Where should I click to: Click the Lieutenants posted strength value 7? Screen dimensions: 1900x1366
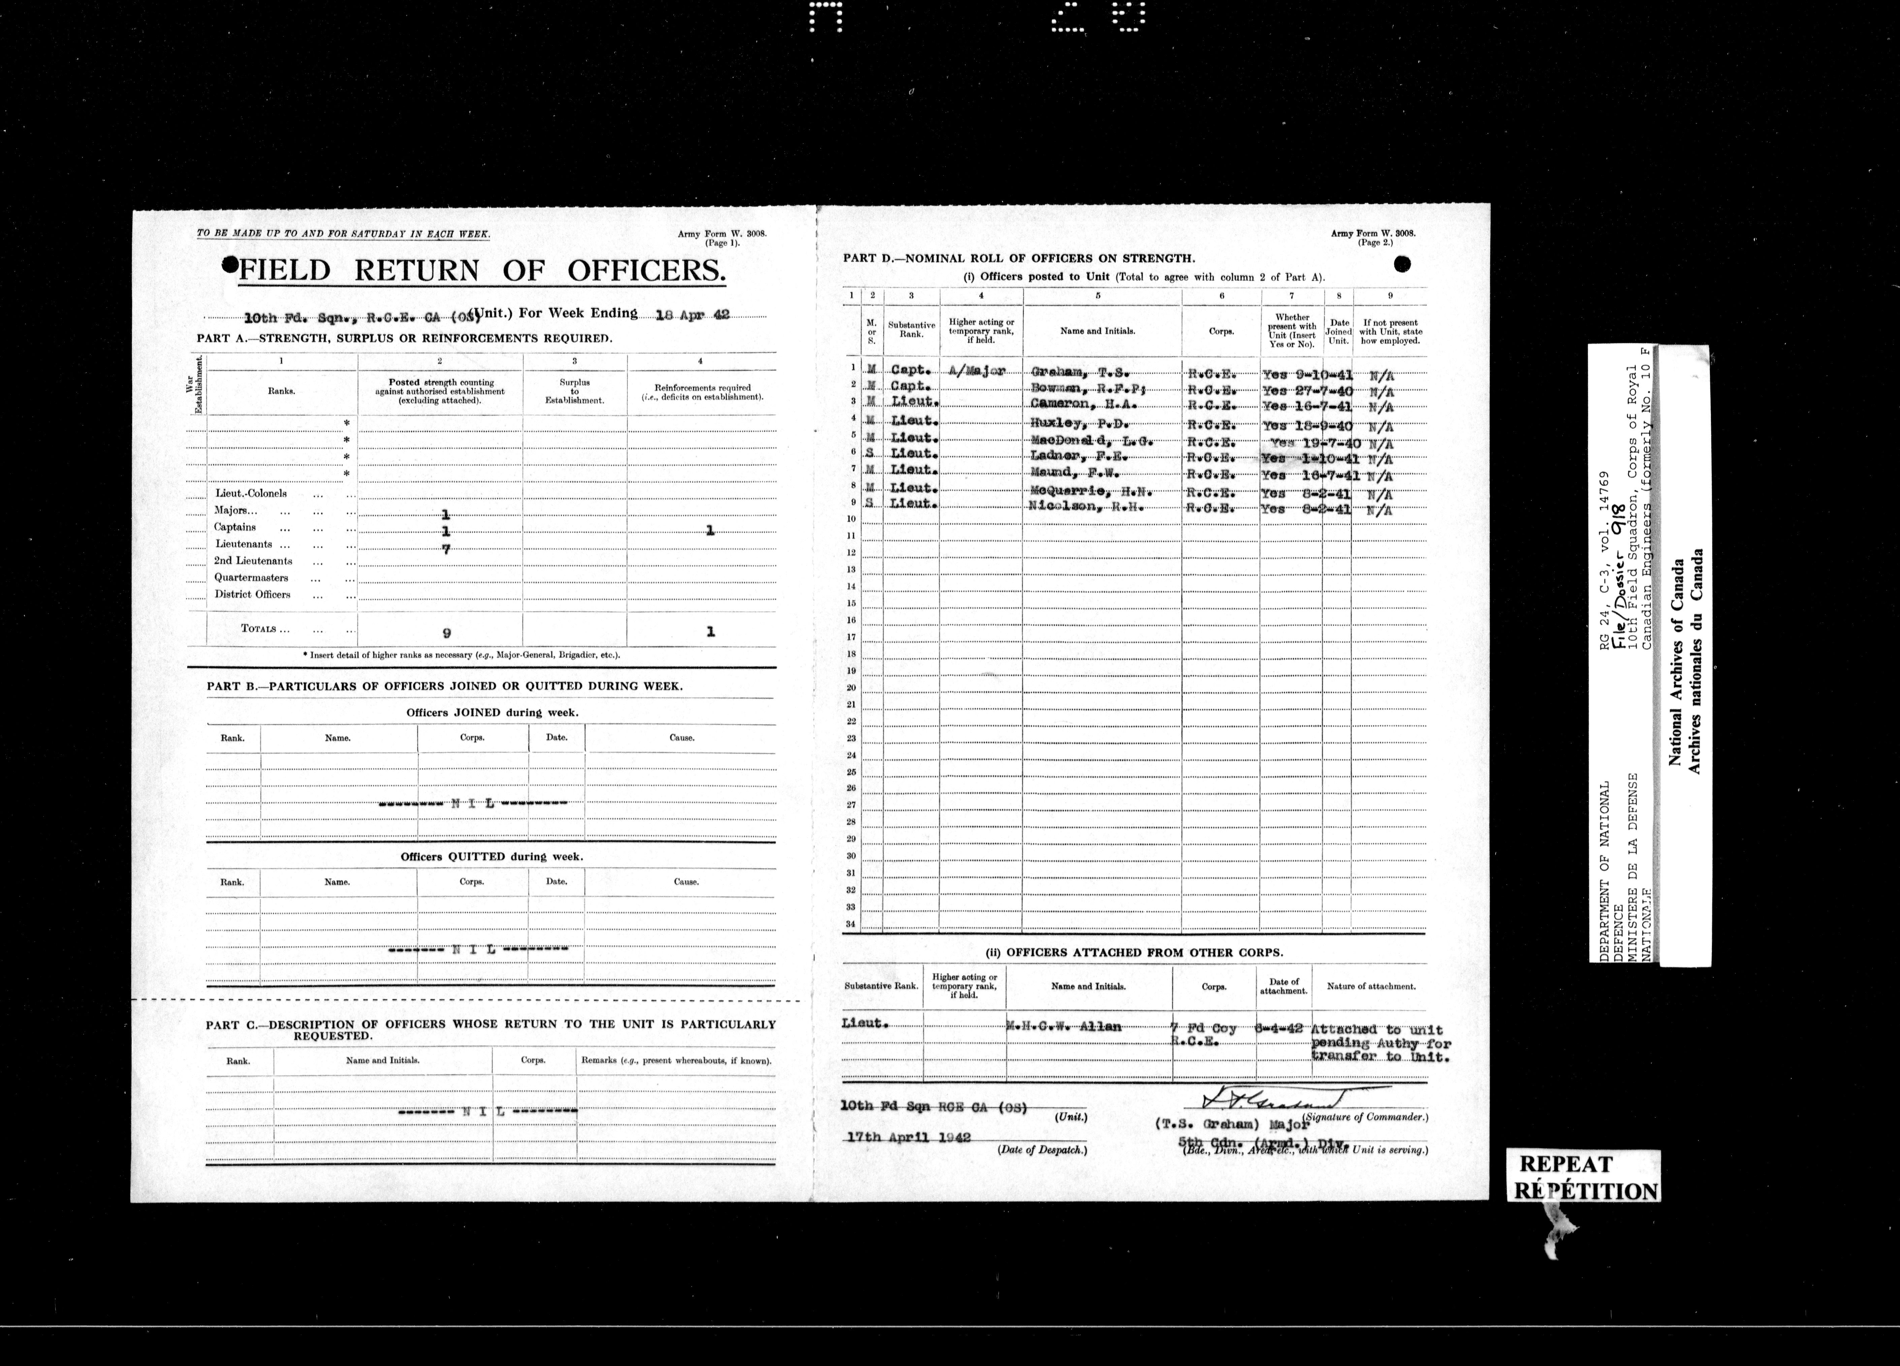[x=446, y=549]
